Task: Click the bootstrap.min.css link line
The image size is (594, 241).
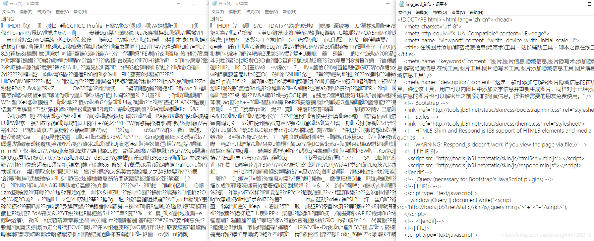Action: (499, 110)
